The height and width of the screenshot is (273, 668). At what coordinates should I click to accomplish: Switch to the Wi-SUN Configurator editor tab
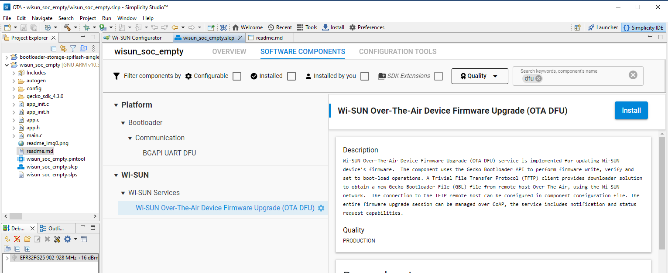[137, 38]
